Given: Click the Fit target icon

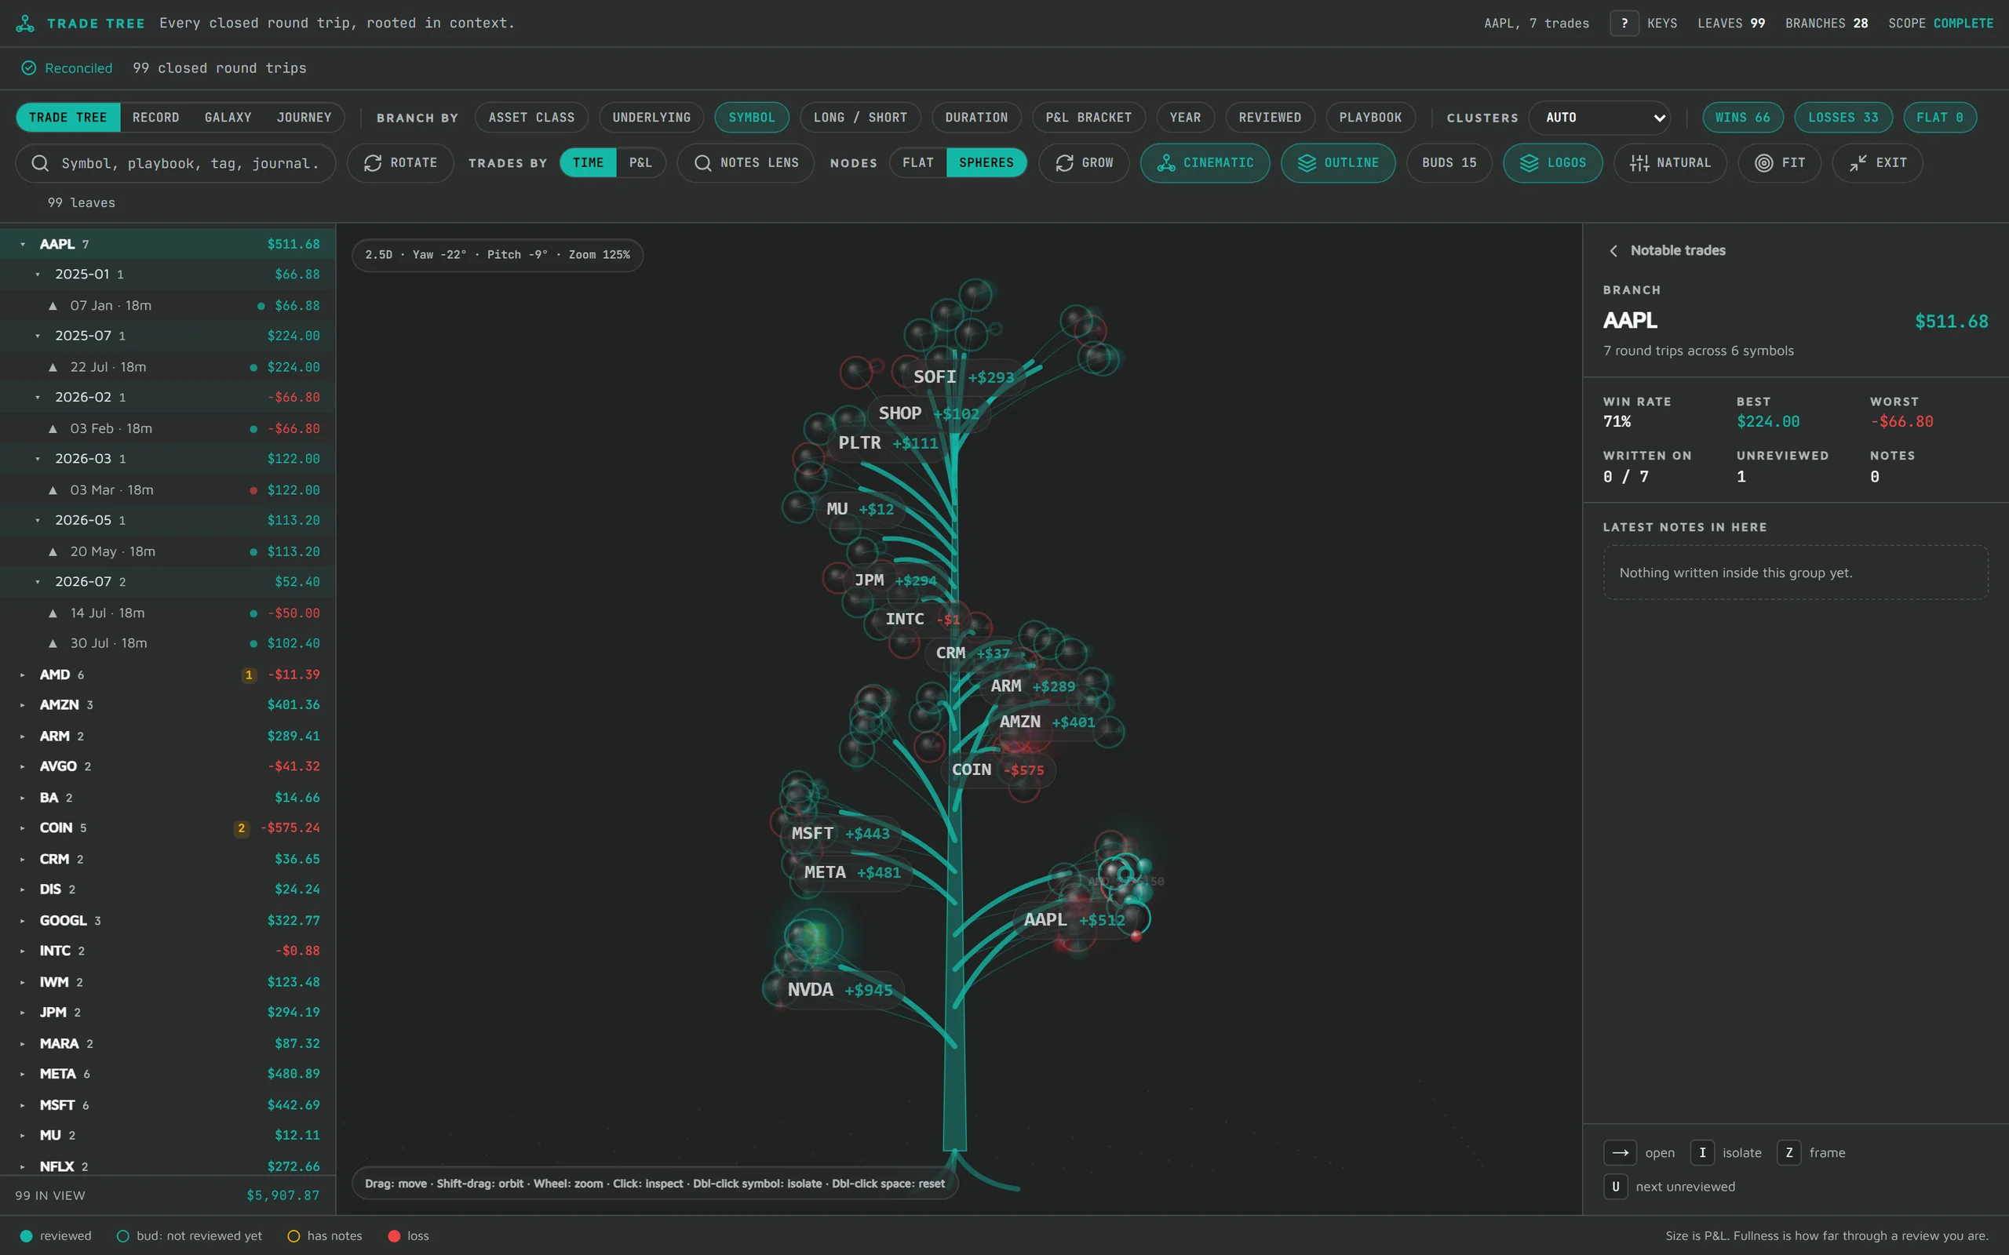Looking at the screenshot, I should pyautogui.click(x=1764, y=162).
